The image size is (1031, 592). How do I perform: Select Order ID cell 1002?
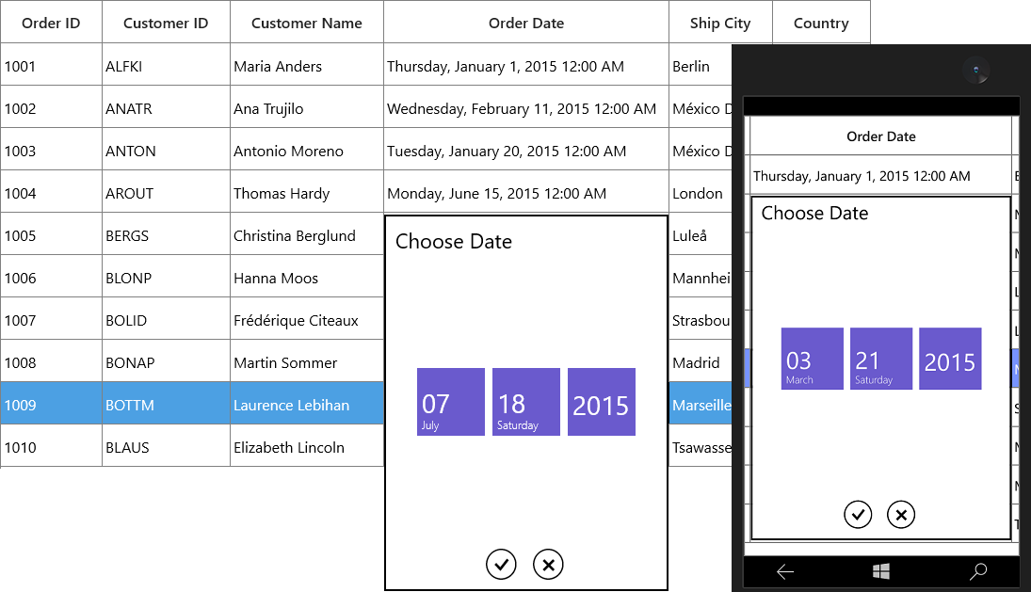pos(51,107)
